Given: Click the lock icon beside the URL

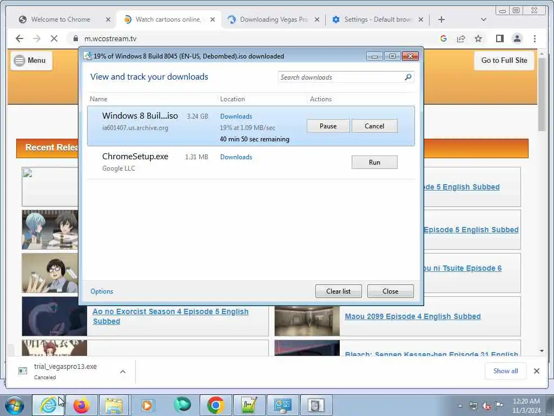Looking at the screenshot, I should (75, 38).
